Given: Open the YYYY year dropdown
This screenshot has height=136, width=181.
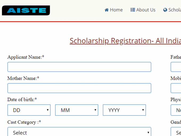Looking at the screenshot, I should pyautogui.click(x=124, y=110).
